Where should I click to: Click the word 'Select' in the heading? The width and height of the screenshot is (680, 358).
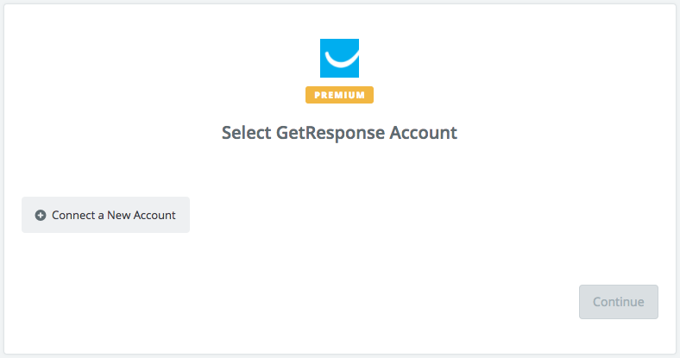(246, 133)
